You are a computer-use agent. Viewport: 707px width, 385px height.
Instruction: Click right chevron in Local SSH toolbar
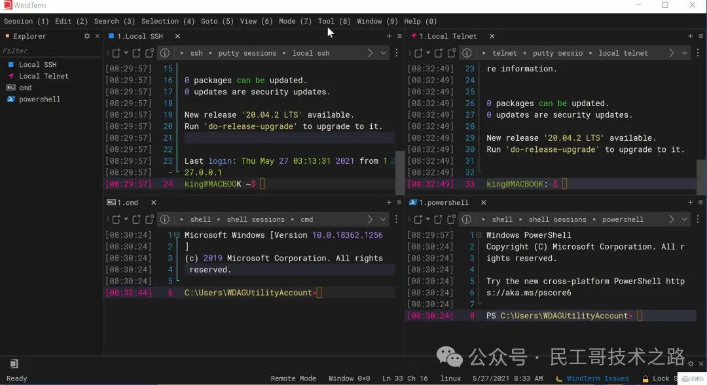click(370, 53)
